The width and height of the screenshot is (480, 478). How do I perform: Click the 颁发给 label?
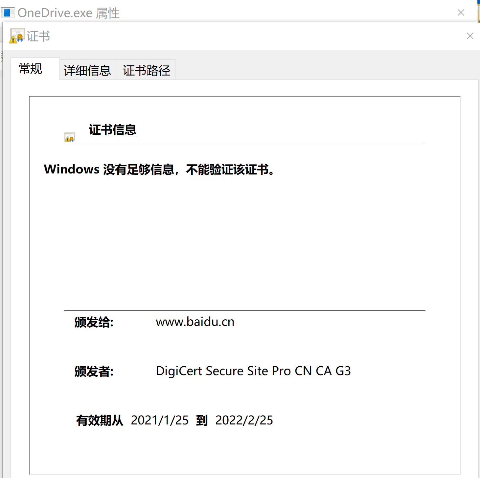[x=94, y=323]
